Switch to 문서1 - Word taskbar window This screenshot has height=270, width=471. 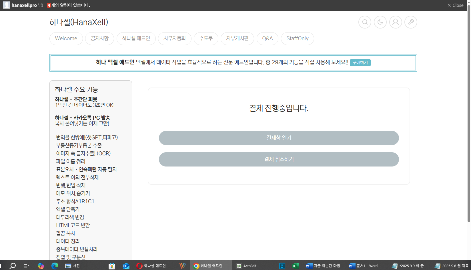pyautogui.click(x=363, y=266)
